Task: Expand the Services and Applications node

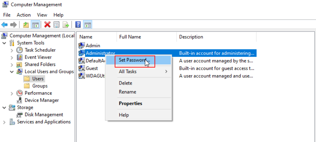Action: click(4, 122)
